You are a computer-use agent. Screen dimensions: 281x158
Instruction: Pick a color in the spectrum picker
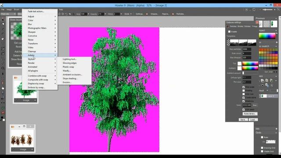click(267, 36)
